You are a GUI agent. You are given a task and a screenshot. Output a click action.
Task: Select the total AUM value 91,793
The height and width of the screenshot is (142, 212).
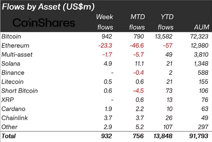199,136
